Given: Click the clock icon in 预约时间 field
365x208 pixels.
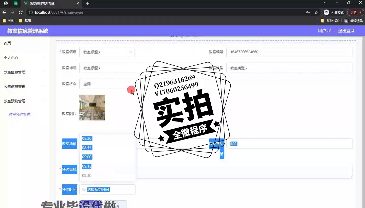Looking at the screenshot, I should click(x=84, y=189).
